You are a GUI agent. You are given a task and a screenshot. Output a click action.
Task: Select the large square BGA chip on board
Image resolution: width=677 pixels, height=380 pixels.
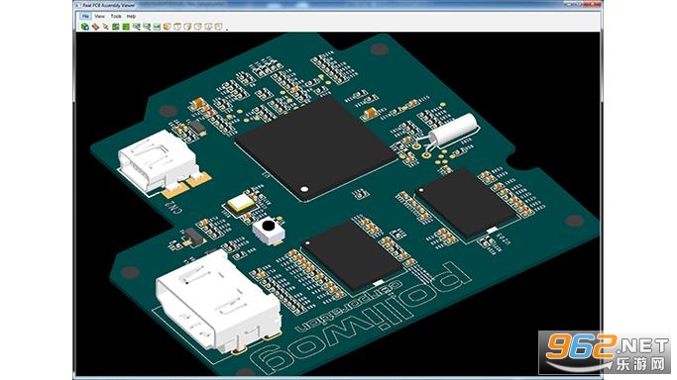click(x=315, y=148)
